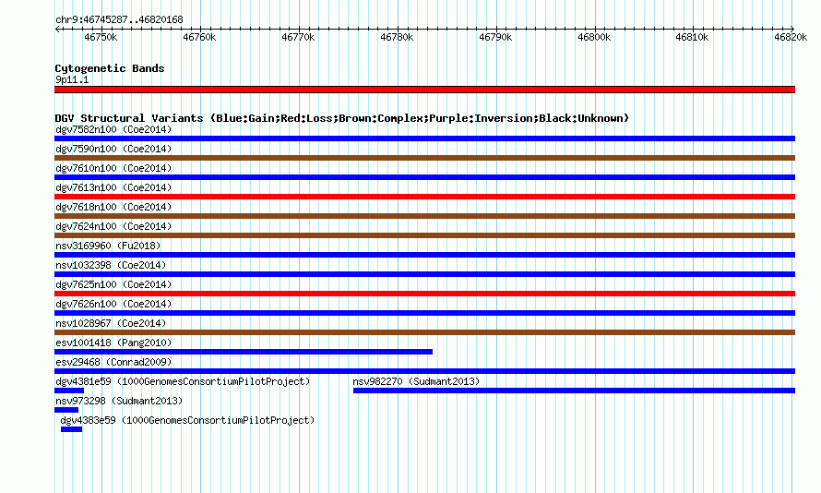Click the nsv982270 (Sudmant2013) label
Screen dimensions: 821x493
(x=416, y=381)
